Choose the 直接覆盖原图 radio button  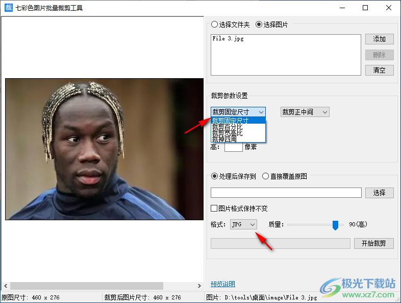coord(266,176)
